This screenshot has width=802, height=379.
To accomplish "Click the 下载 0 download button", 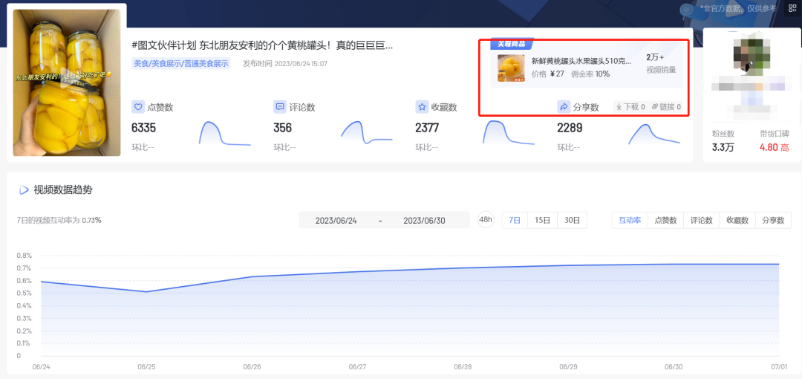I will click(630, 107).
